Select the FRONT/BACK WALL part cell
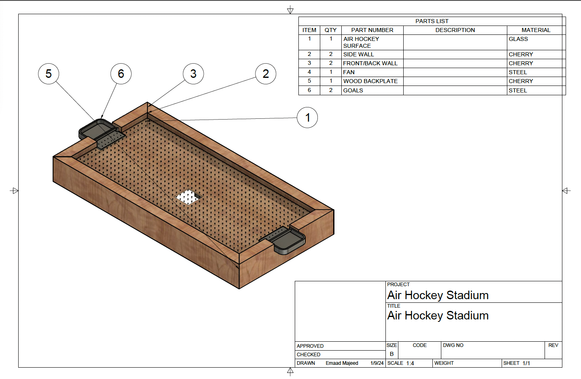Screen dimensions: 581x379 pos(372,63)
